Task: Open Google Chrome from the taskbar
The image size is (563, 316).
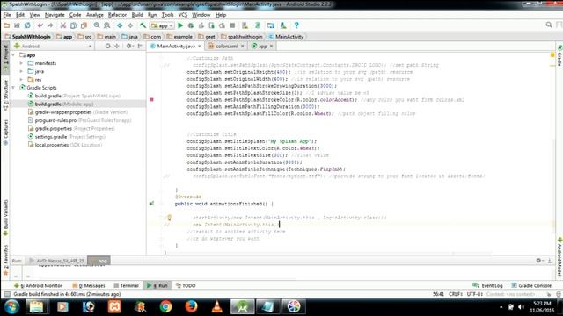Action: click(165, 306)
